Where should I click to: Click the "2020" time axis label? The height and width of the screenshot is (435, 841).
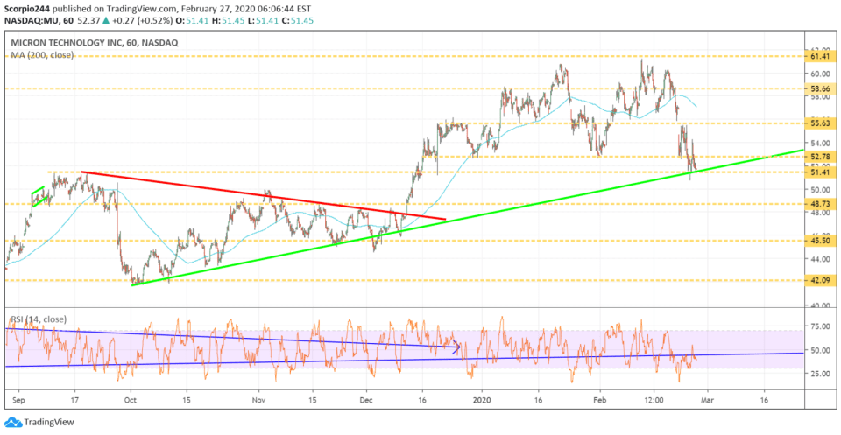(x=482, y=400)
